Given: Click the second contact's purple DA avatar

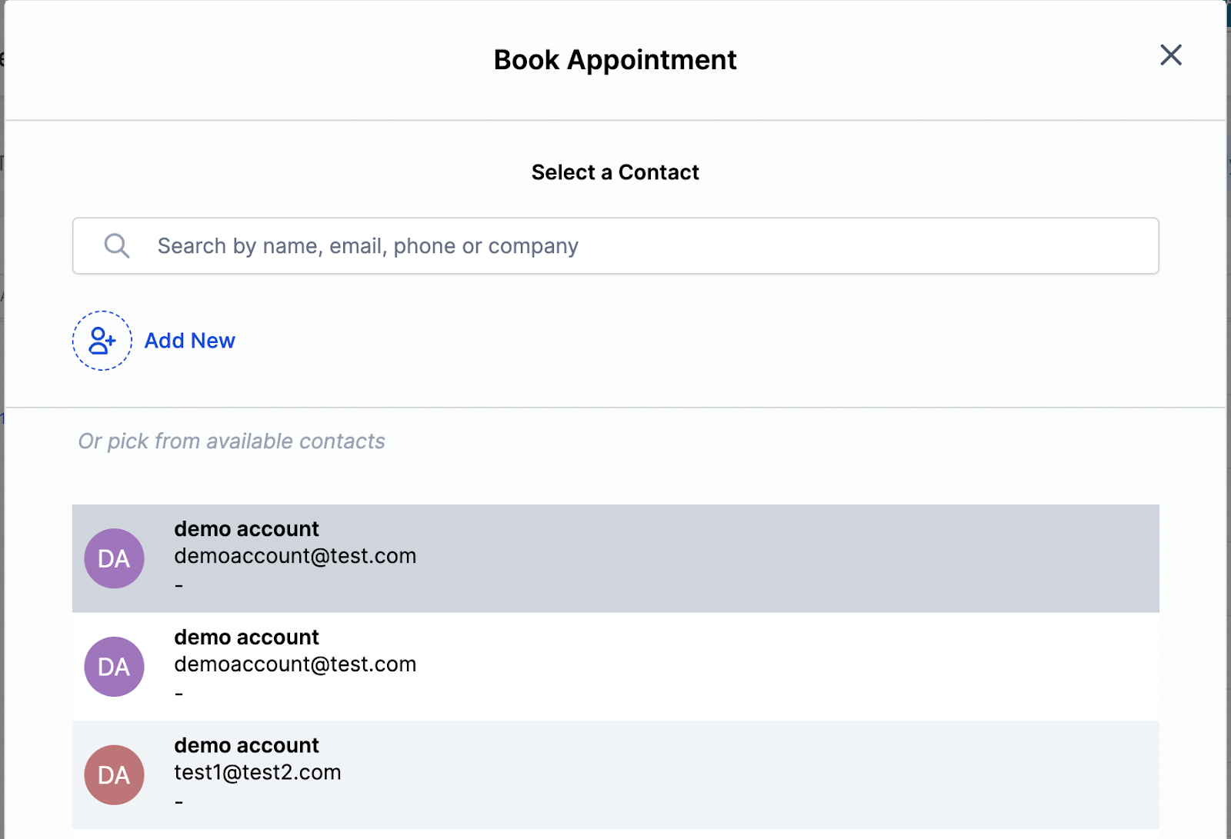Looking at the screenshot, I should click(x=114, y=667).
